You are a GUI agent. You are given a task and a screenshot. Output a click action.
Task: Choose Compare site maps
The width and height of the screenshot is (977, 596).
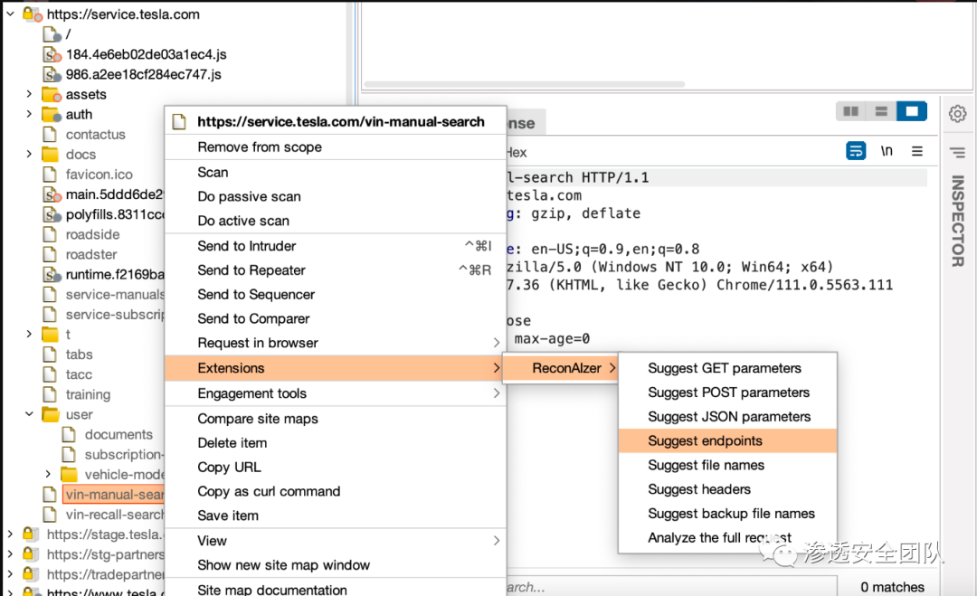tap(336, 419)
